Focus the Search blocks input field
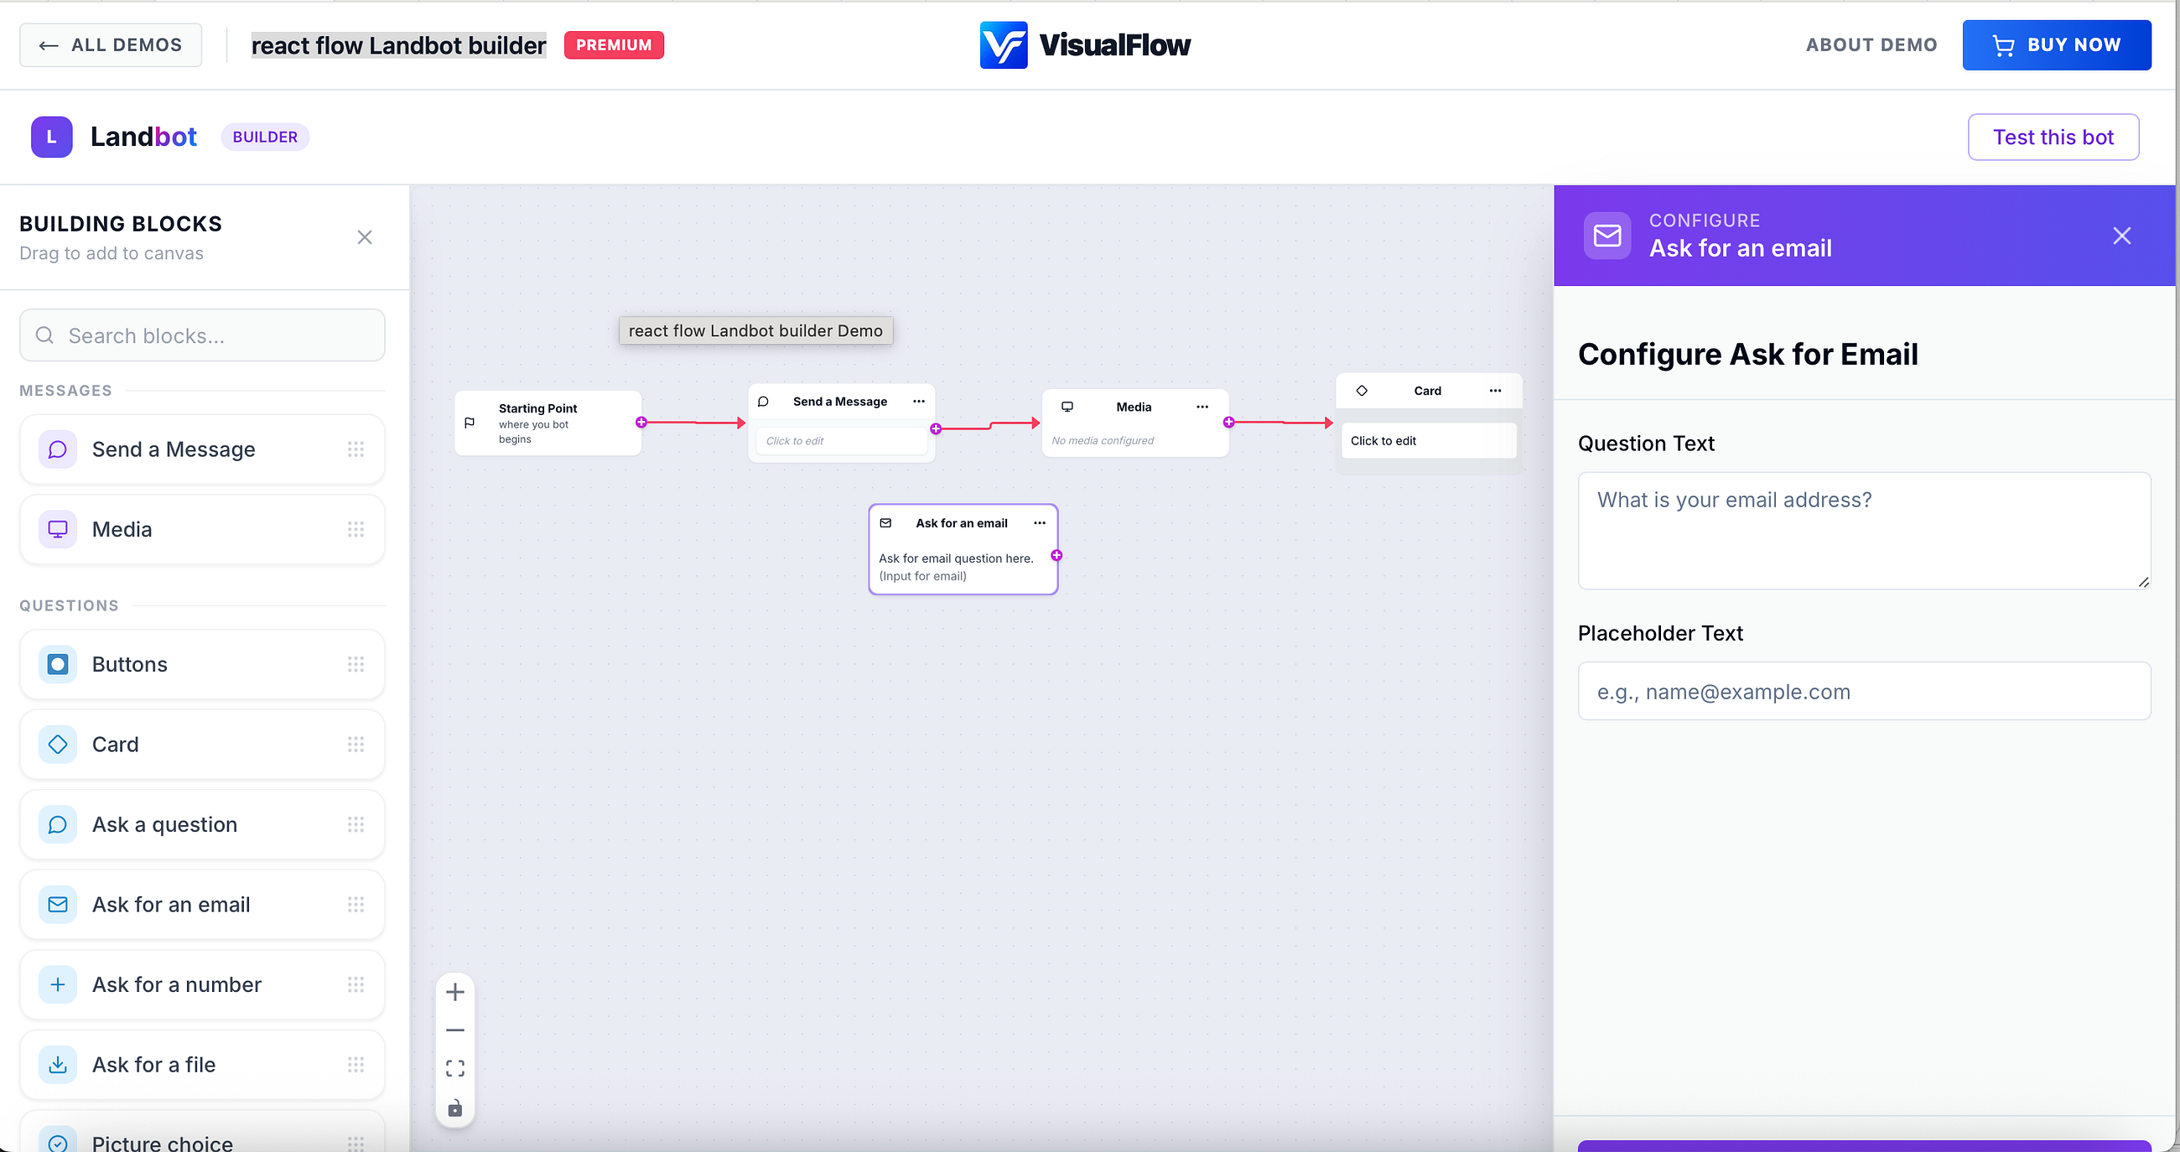Screen dimensions: 2180x1152 coord(202,335)
